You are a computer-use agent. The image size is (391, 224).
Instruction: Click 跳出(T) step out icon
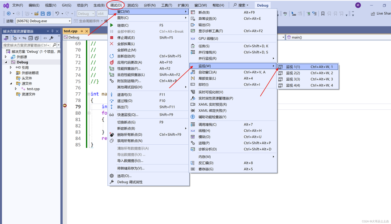112,107
